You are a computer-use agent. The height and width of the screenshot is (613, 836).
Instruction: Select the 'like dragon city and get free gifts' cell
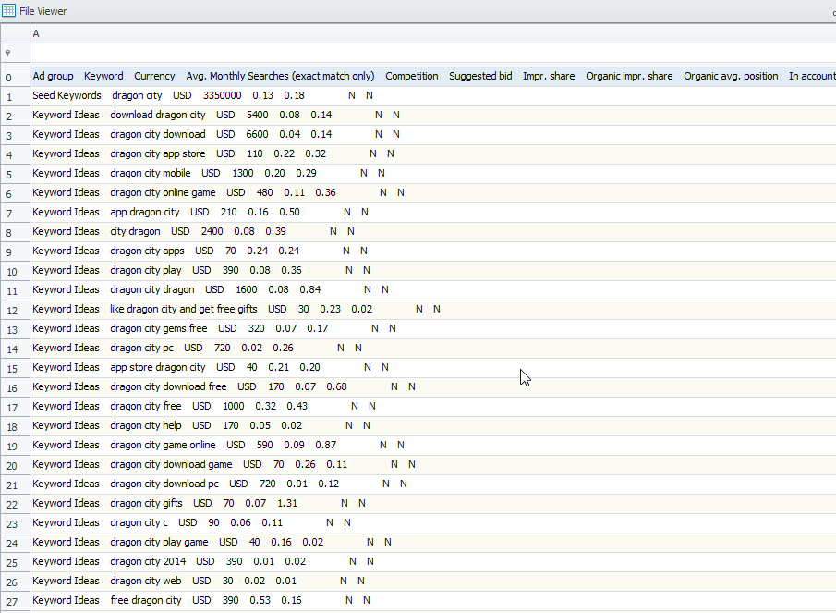tap(433, 310)
